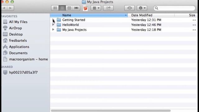
Task: Click Yesterday 12:31 PM date cell
Action: pos(146,20)
